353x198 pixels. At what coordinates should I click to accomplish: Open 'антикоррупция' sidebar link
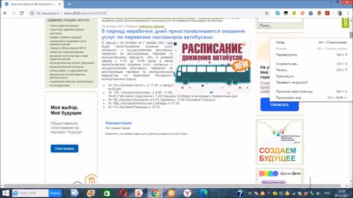60,85
